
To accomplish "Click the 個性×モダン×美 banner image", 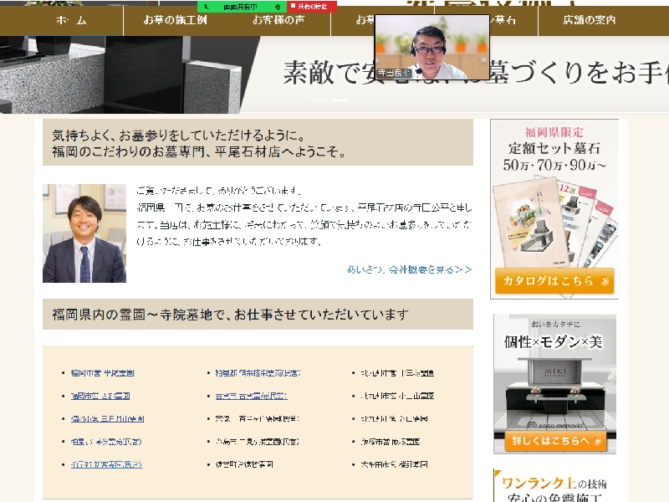I will pos(554,385).
